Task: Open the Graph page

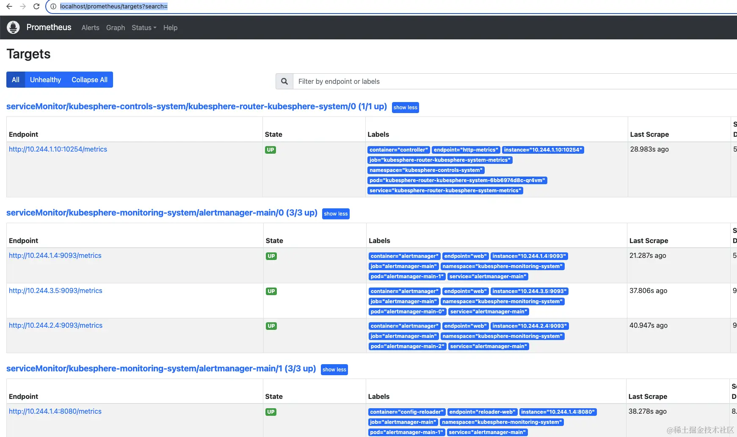Action: point(116,28)
